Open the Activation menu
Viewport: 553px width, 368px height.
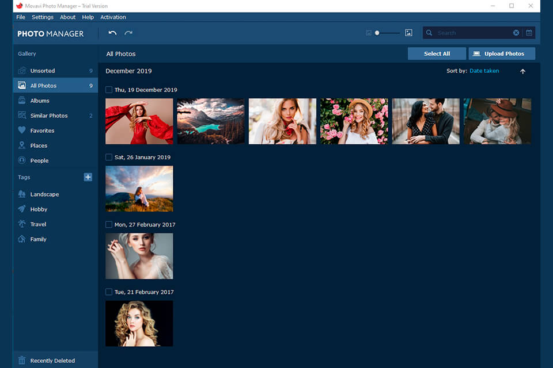tap(113, 17)
